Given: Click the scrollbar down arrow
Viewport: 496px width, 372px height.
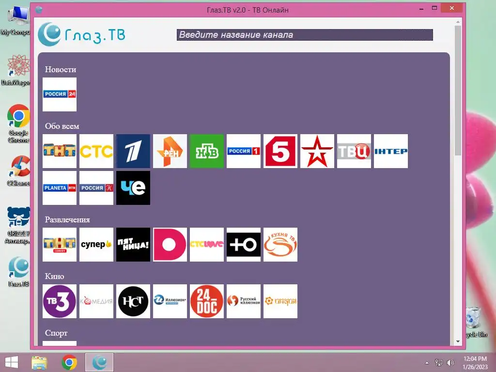Looking at the screenshot, I should point(458,341).
